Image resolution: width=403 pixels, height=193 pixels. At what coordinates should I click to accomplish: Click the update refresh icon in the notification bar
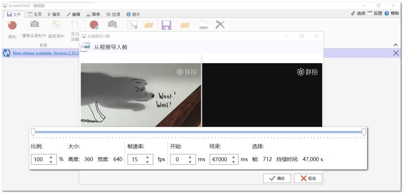point(6,53)
